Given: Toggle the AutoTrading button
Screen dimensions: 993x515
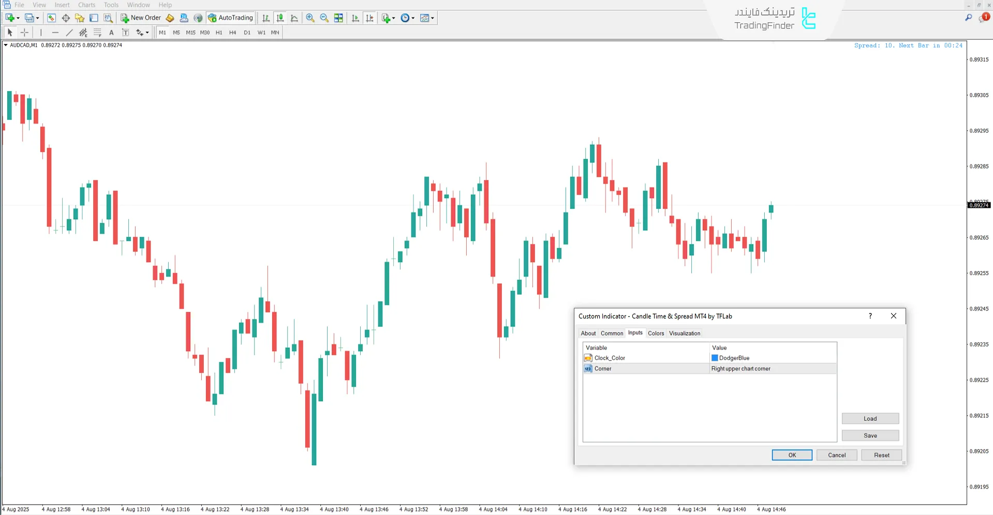Looking at the screenshot, I should click(x=230, y=18).
